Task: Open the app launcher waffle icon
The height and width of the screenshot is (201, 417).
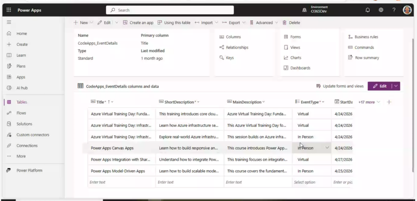Action: tap(9, 10)
